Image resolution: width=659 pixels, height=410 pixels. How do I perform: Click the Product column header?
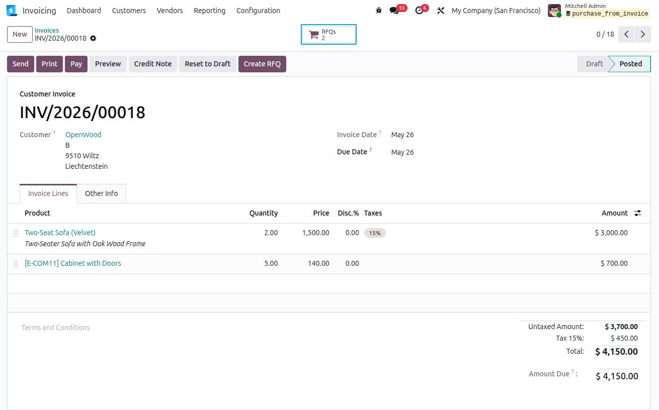[38, 213]
